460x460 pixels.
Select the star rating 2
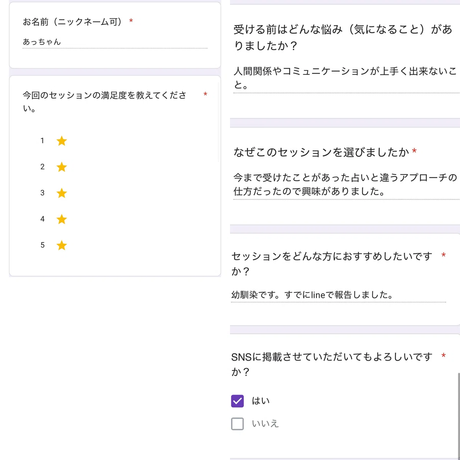coord(62,167)
